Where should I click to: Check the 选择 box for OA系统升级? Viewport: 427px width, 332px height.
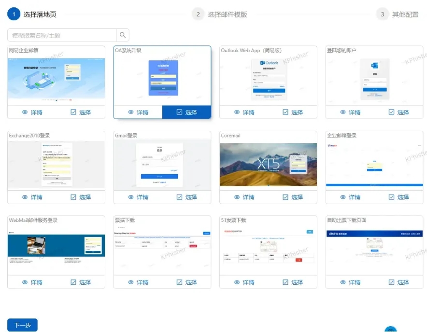[x=180, y=112]
